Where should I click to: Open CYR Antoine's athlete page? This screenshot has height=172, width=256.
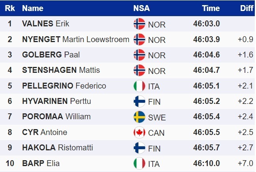tap(45, 133)
